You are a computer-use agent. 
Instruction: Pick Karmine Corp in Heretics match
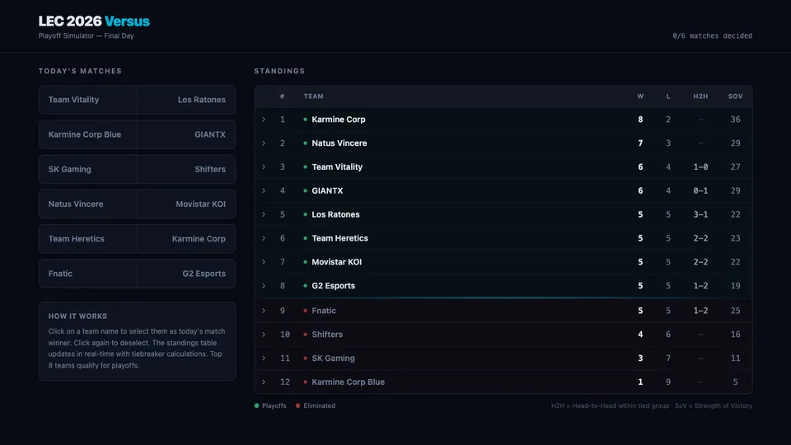pyautogui.click(x=186, y=239)
